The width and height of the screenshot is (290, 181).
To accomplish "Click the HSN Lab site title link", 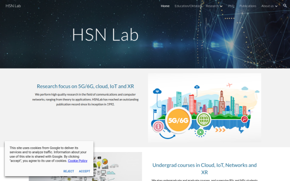I will click(x=13, y=6).
